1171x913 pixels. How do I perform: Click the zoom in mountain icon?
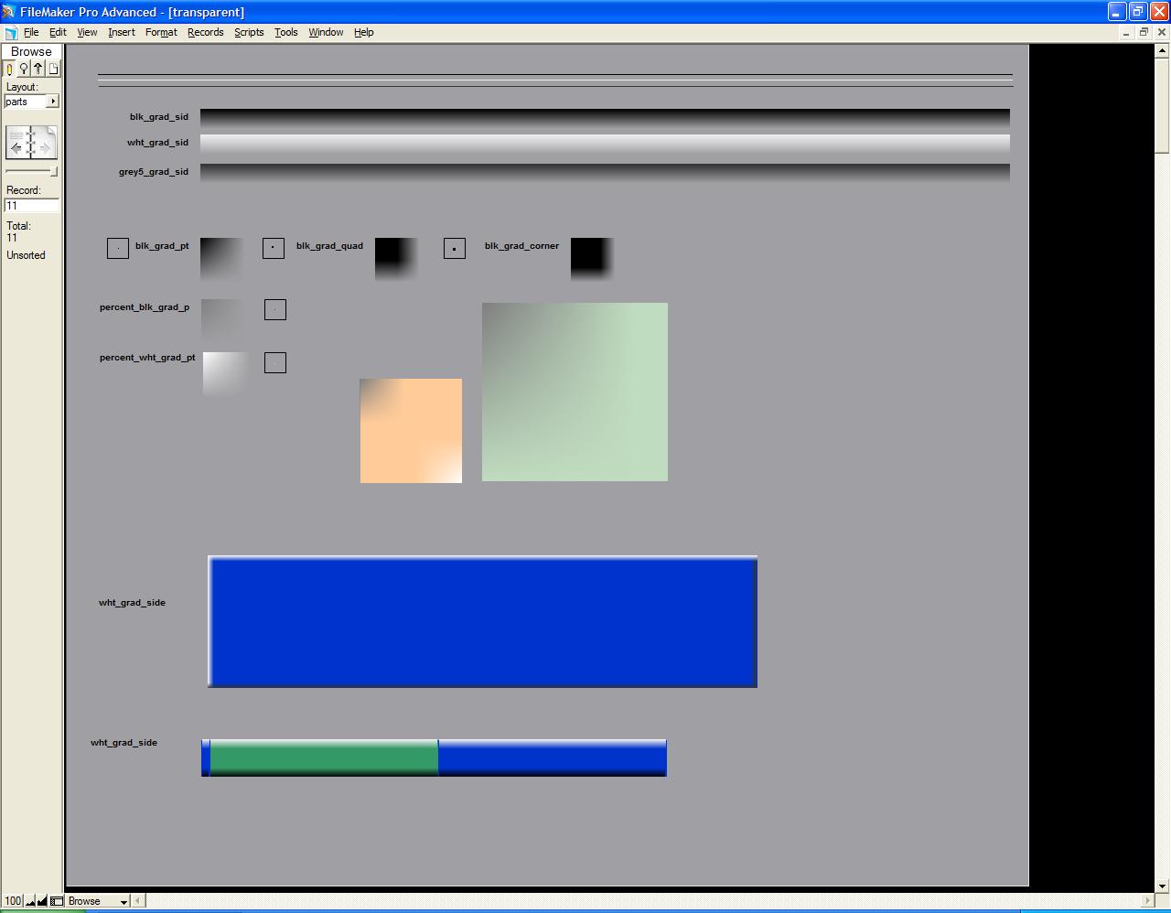(x=42, y=901)
